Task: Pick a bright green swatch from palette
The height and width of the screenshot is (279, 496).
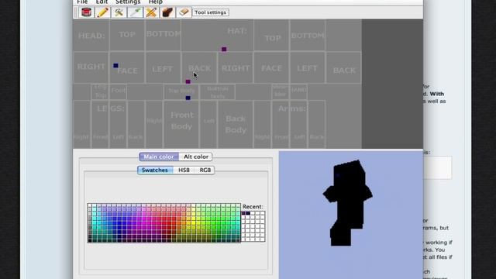Action: pos(219,223)
